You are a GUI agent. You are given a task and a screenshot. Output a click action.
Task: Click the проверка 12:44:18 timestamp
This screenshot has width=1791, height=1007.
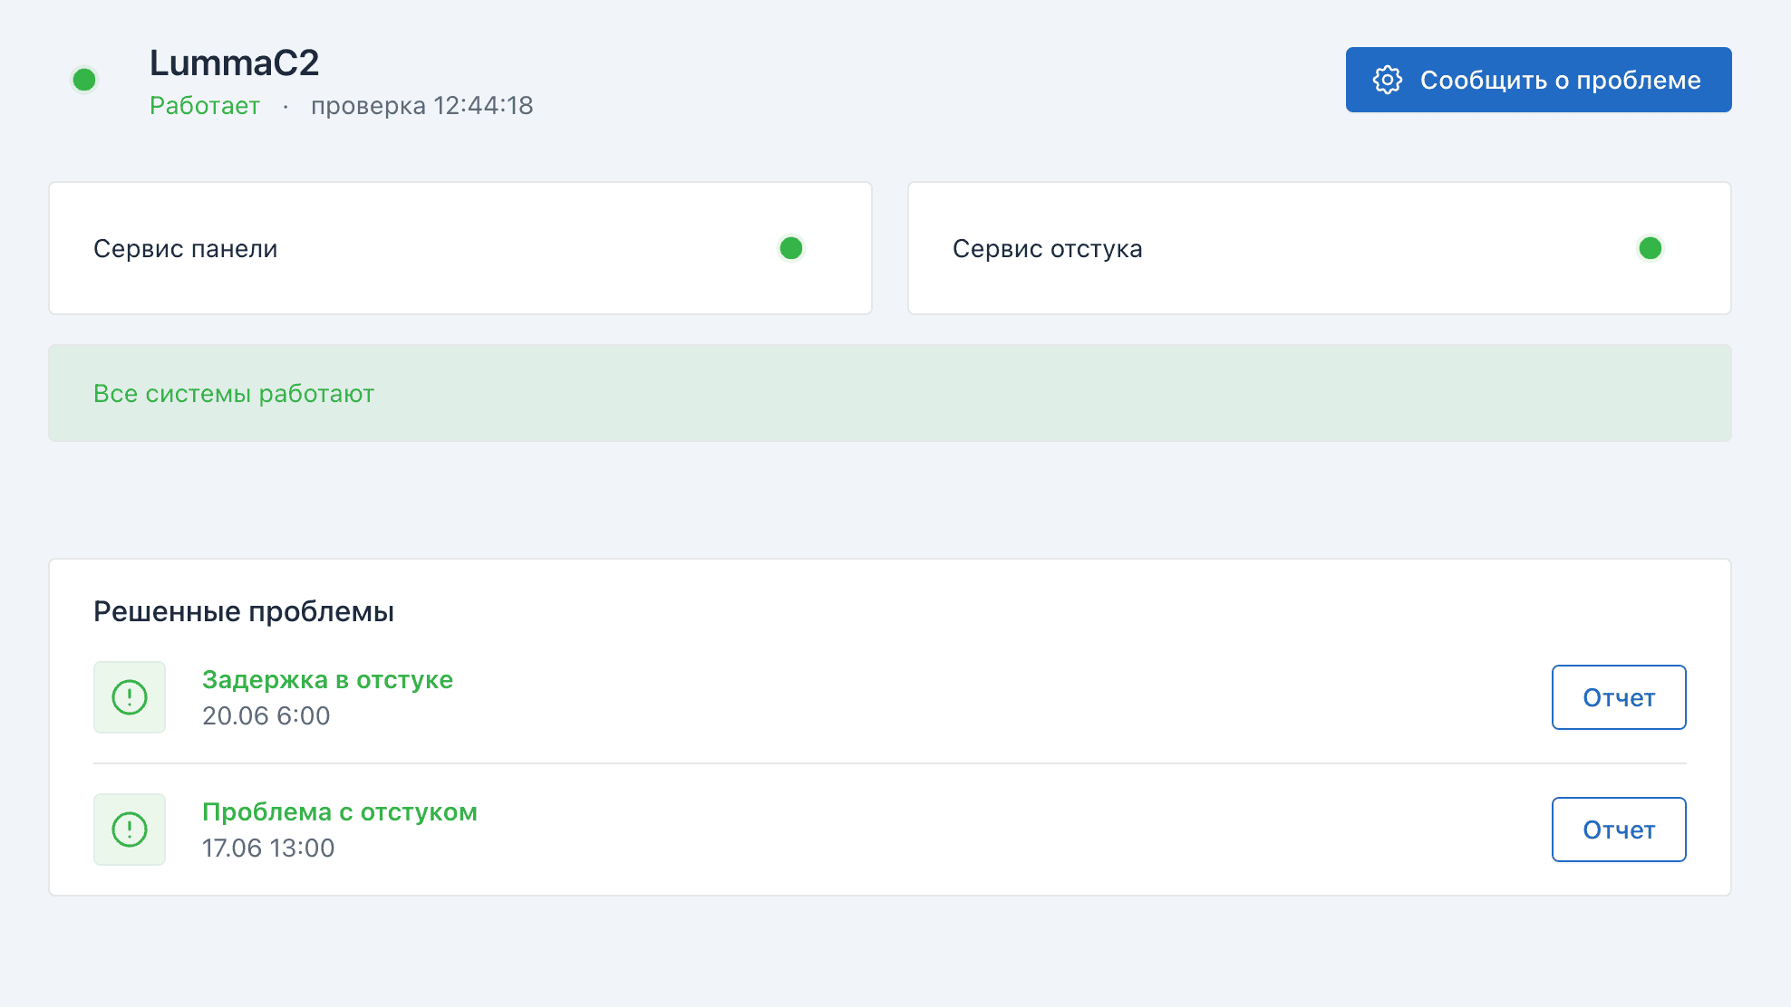point(421,106)
